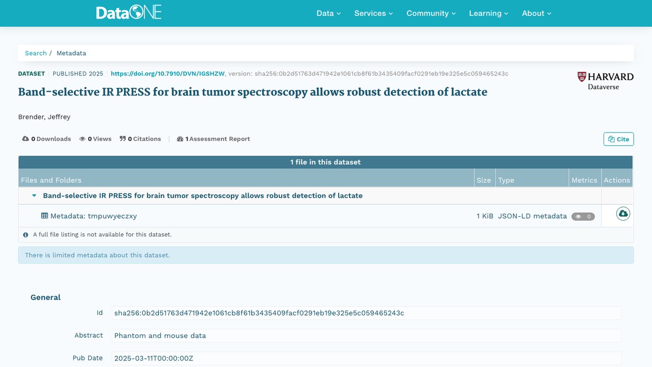Image resolution: width=652 pixels, height=367 pixels.
Task: Open the About menu dropdown
Action: coord(536,13)
